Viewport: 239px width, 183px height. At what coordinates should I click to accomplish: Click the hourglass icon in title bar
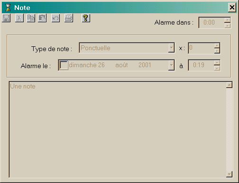point(8,8)
